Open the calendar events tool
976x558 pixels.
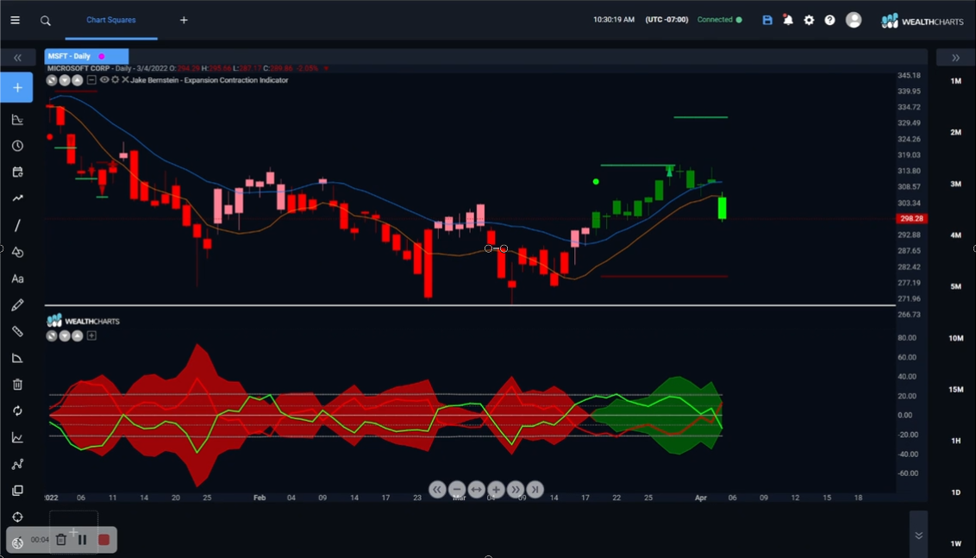[17, 172]
